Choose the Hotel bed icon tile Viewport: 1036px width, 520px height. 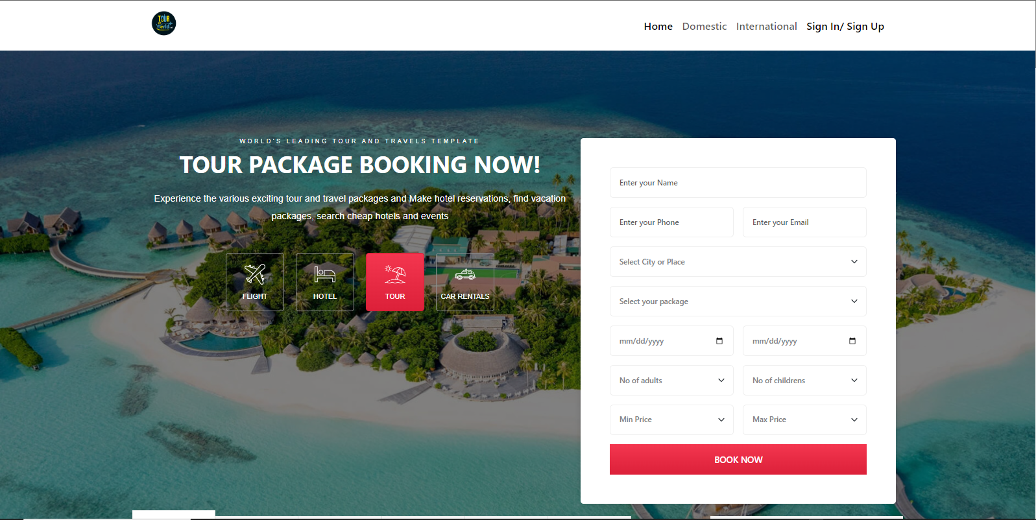325,282
